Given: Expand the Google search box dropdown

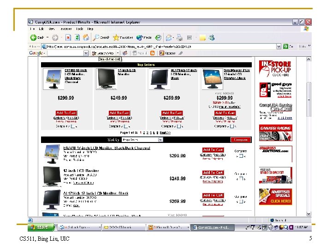Looking at the screenshot, I should [86, 53].
